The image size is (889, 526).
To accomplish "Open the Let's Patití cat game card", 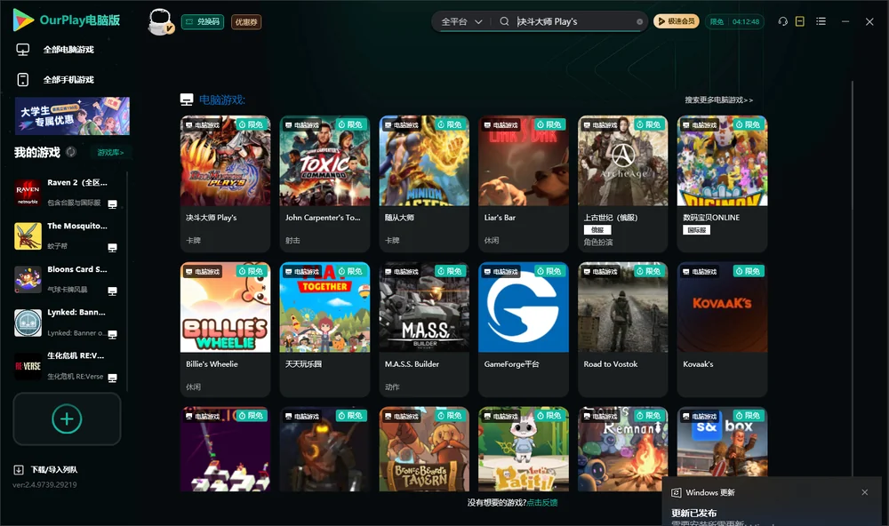I will tap(524, 449).
